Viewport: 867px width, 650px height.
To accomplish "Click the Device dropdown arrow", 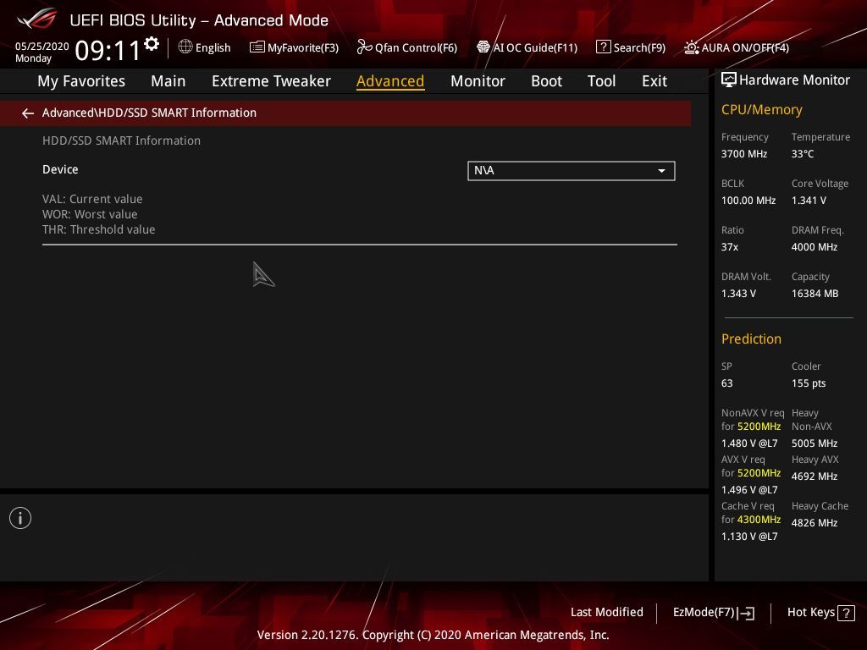I will pyautogui.click(x=661, y=171).
